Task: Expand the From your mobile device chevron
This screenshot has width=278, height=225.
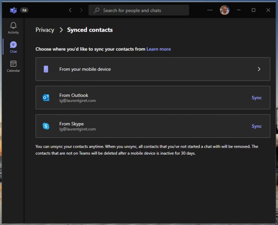Action: tap(259, 69)
